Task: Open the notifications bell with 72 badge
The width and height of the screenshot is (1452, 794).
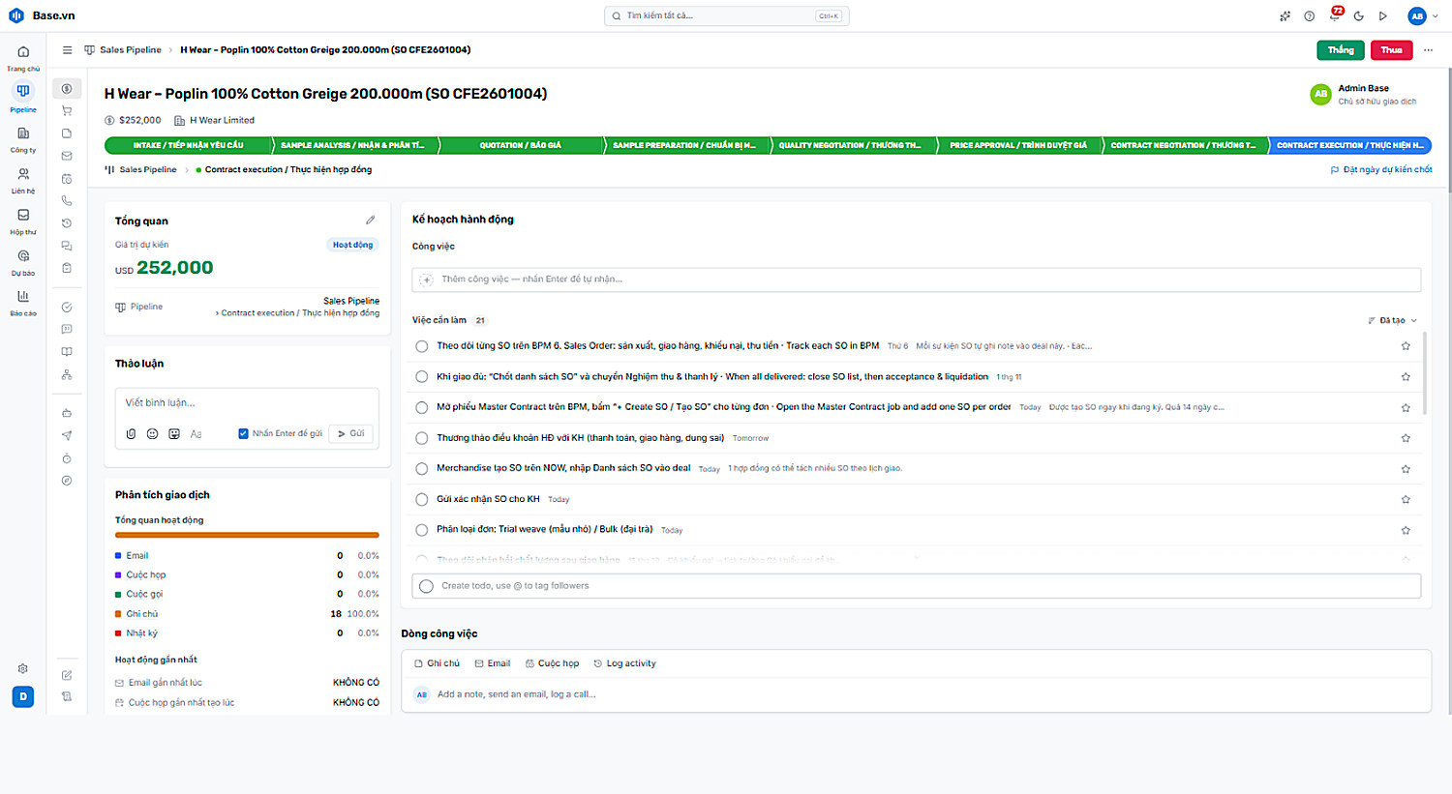Action: (1335, 15)
